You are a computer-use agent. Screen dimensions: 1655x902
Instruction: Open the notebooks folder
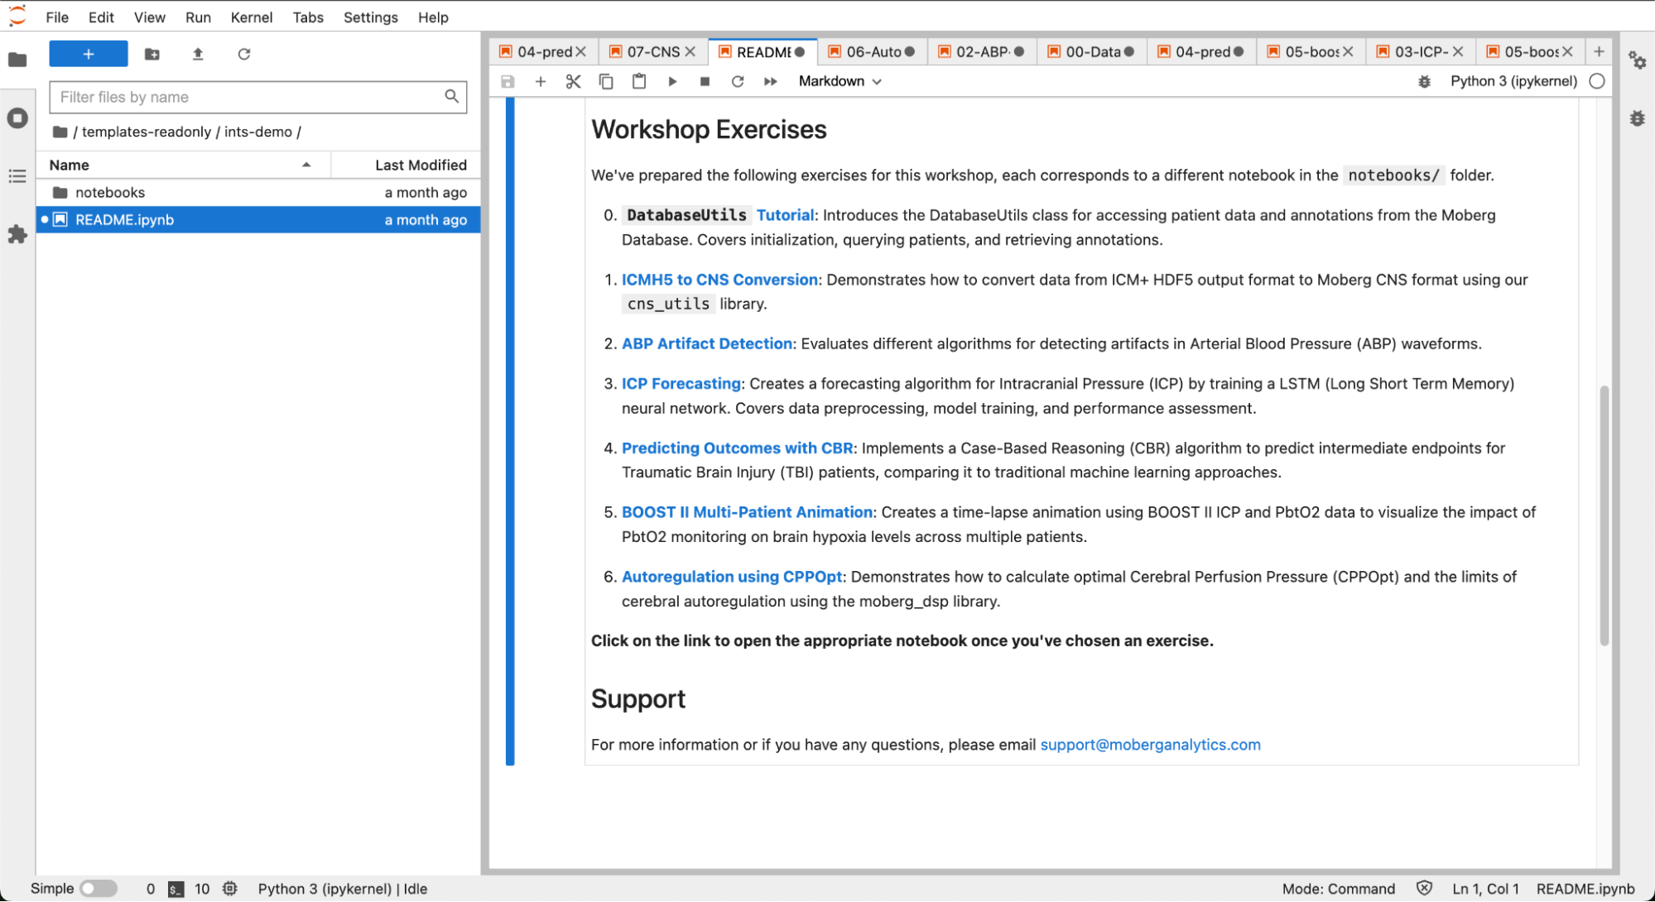click(x=110, y=192)
